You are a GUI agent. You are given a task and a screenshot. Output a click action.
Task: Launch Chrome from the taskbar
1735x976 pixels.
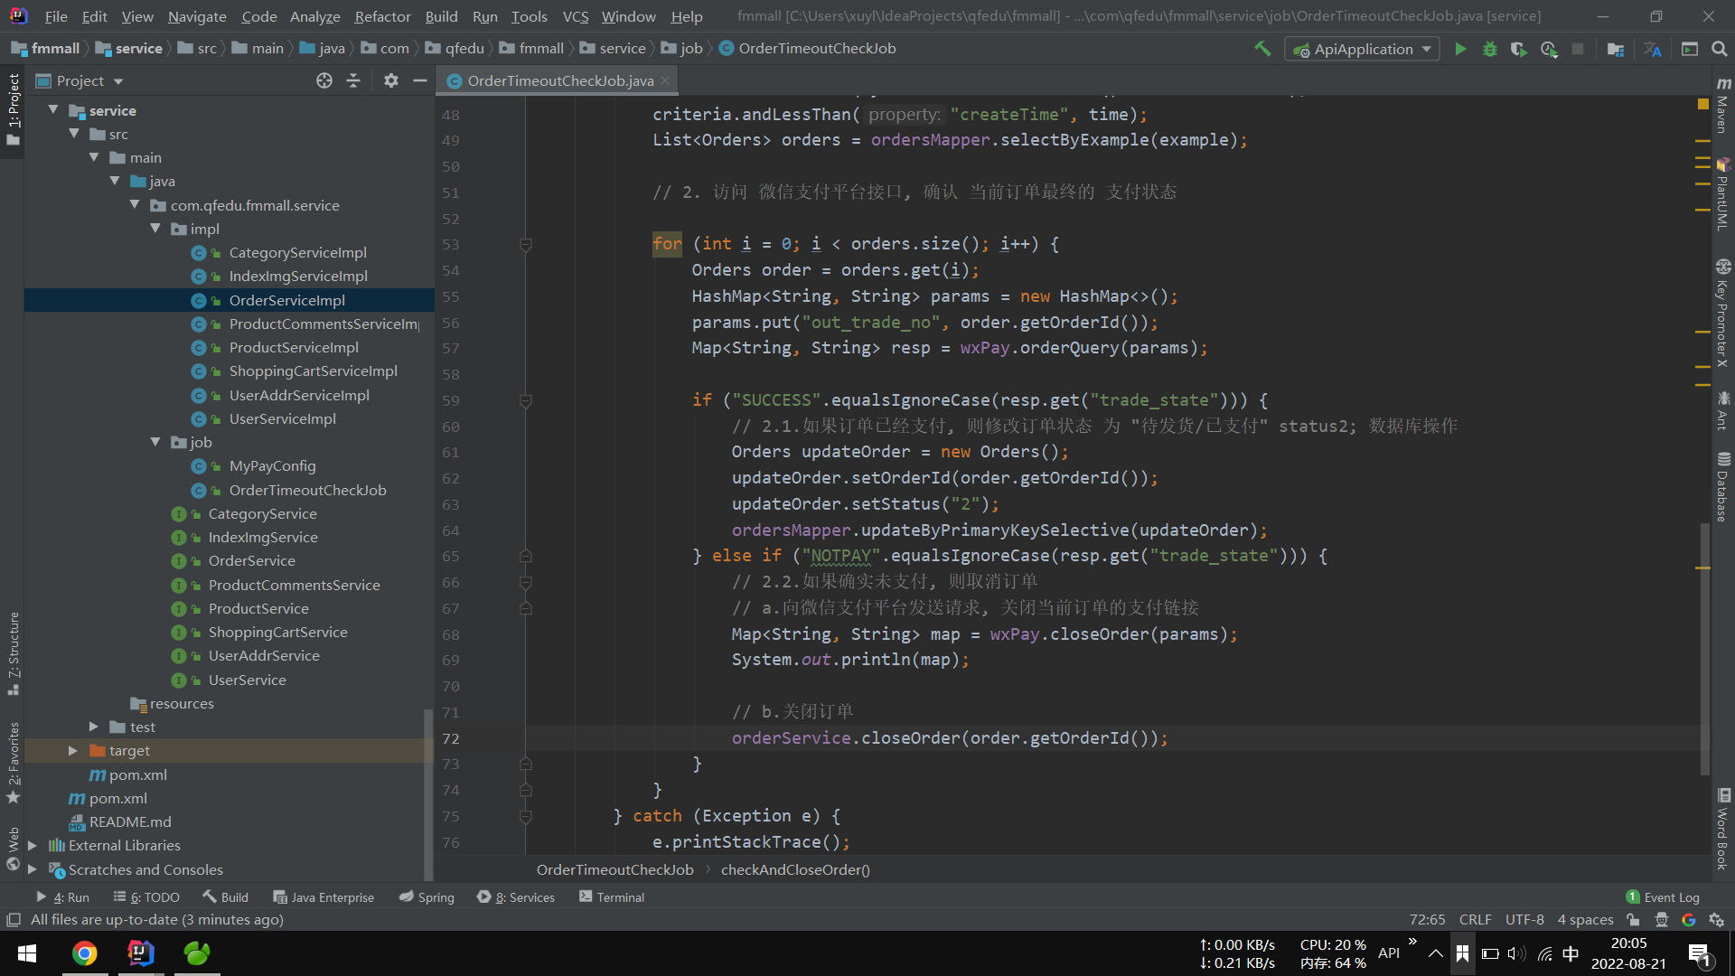[x=84, y=953]
